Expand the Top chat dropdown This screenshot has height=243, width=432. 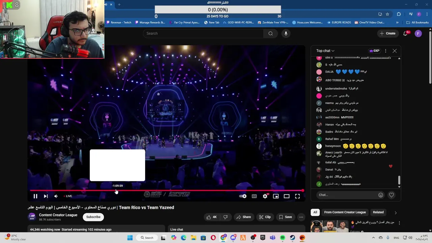point(325,51)
